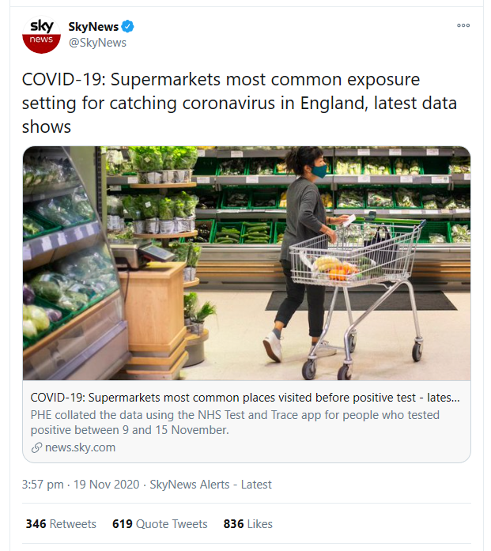Open the Sky News profile avatar

pyautogui.click(x=41, y=34)
